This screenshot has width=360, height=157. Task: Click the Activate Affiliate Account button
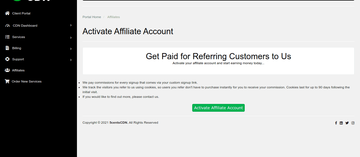(218, 108)
